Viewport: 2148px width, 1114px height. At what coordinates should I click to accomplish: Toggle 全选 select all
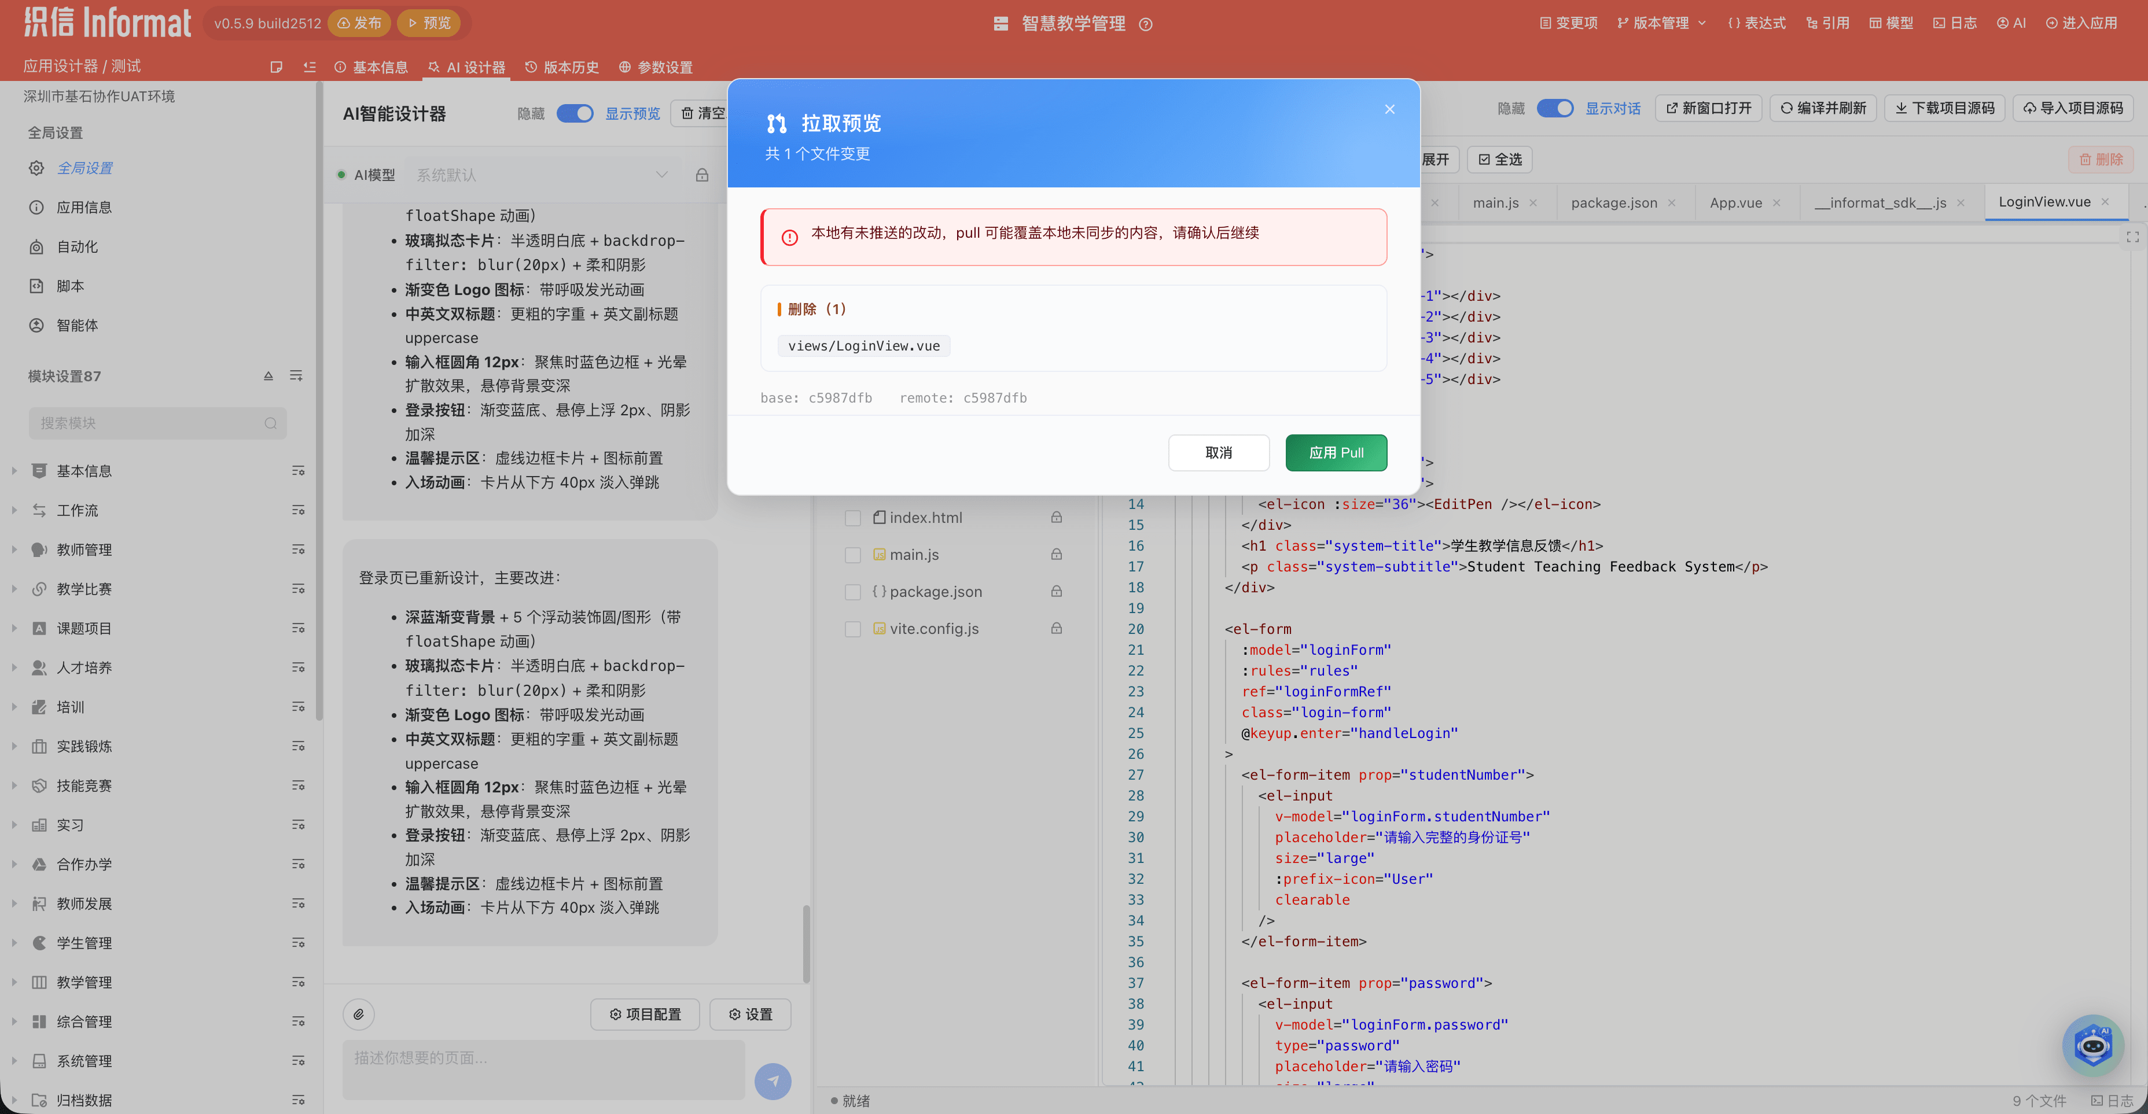tap(1499, 159)
